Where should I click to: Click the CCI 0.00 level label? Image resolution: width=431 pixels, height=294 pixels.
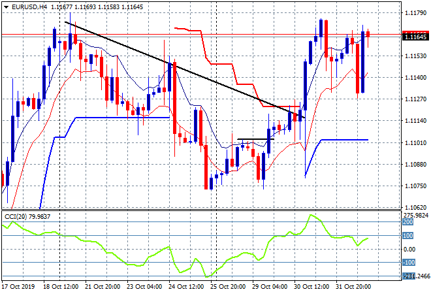point(409,249)
